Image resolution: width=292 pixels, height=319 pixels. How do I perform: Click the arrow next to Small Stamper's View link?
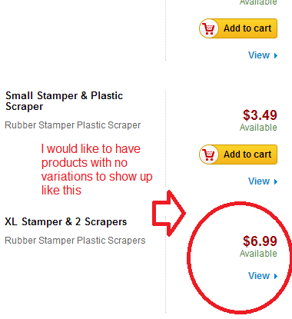[276, 181]
